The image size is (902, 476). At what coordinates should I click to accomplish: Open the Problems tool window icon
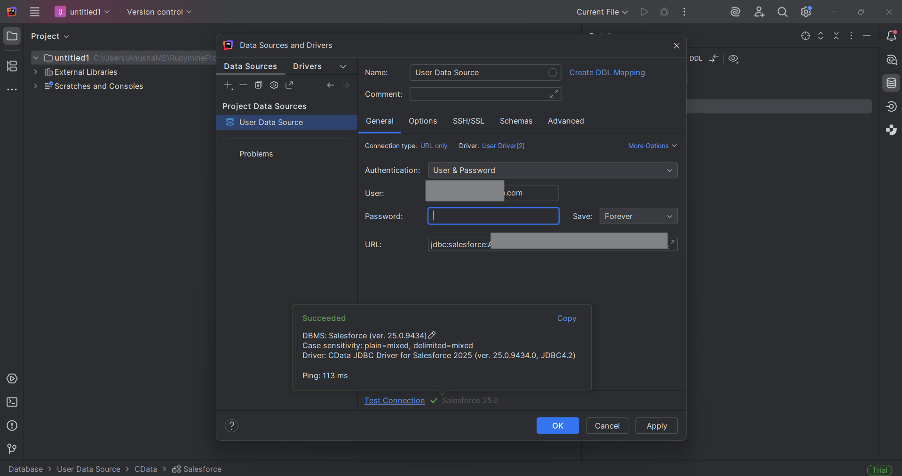(12, 426)
